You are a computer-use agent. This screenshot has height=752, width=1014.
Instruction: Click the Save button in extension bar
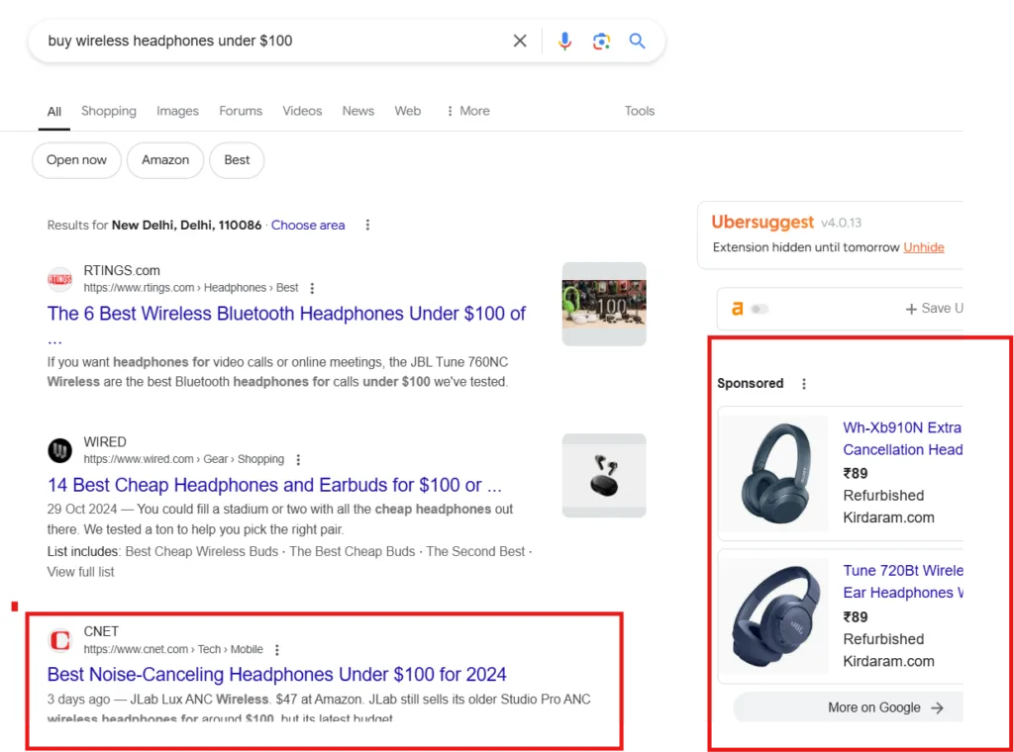pos(934,309)
